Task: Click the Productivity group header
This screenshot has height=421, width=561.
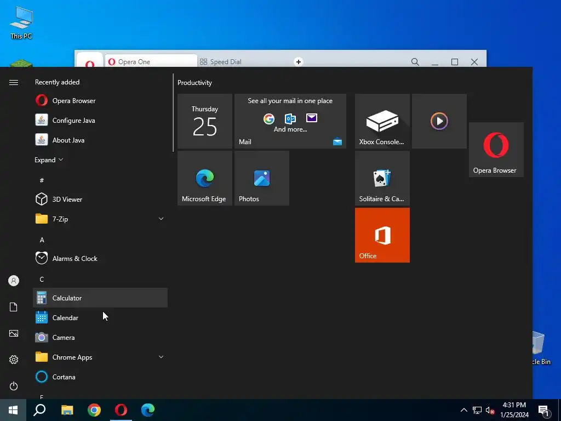Action: pos(194,83)
